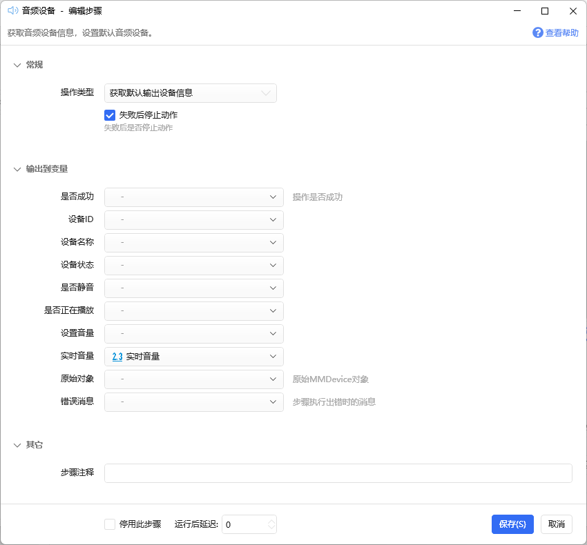Click the 2.3 number type icon in 实时音量
The image size is (587, 545).
click(117, 357)
